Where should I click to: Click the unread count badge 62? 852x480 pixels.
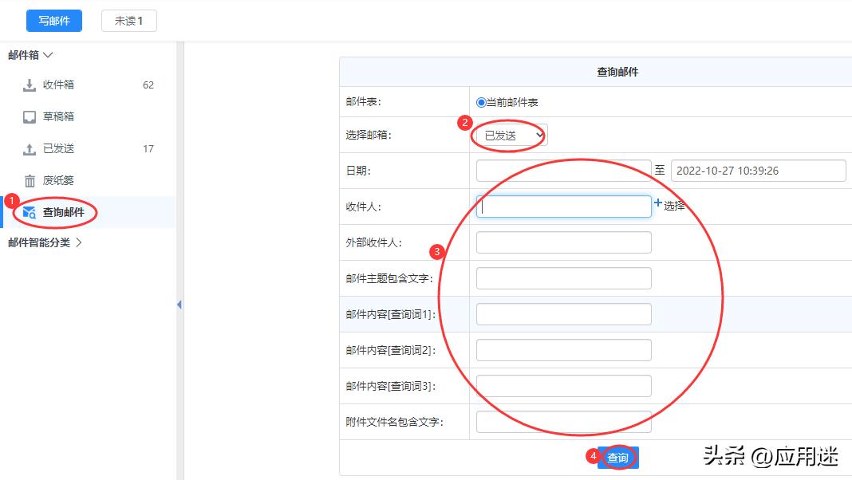(148, 85)
